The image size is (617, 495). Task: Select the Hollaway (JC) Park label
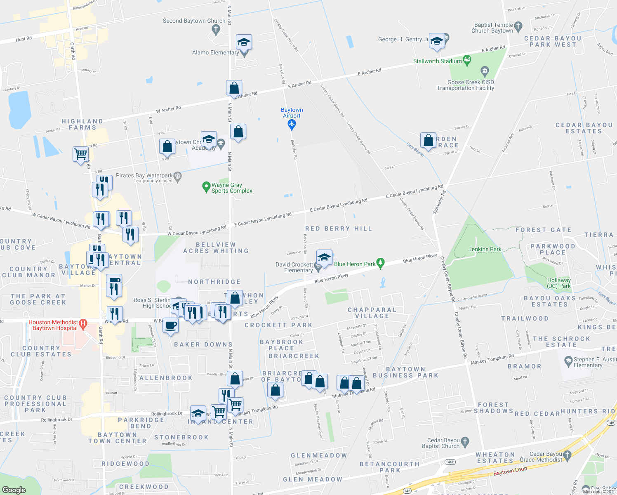[x=559, y=283]
